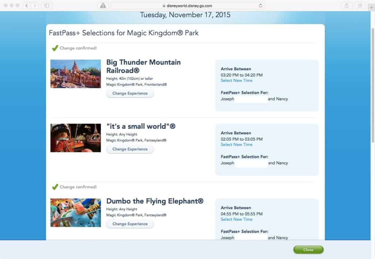This screenshot has height=259, width=375.
Task: Click the lock icon in address bar
Action: (x=164, y=6)
